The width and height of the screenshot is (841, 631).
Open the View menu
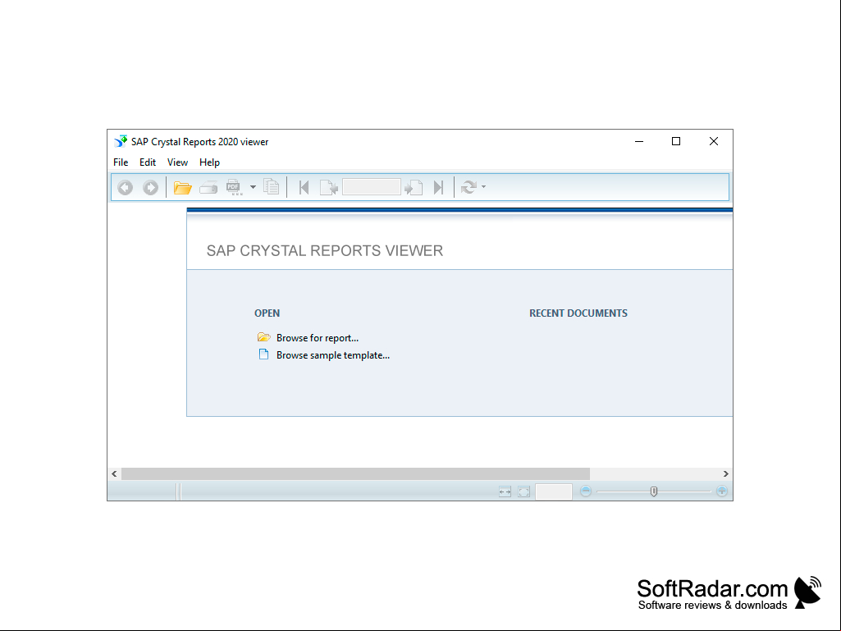click(177, 162)
